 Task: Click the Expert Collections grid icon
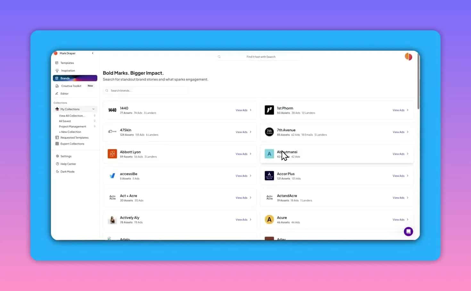[x=57, y=144]
